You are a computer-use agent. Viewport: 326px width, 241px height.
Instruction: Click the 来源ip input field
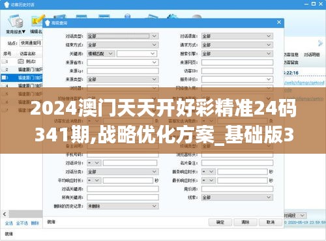coord(123,71)
